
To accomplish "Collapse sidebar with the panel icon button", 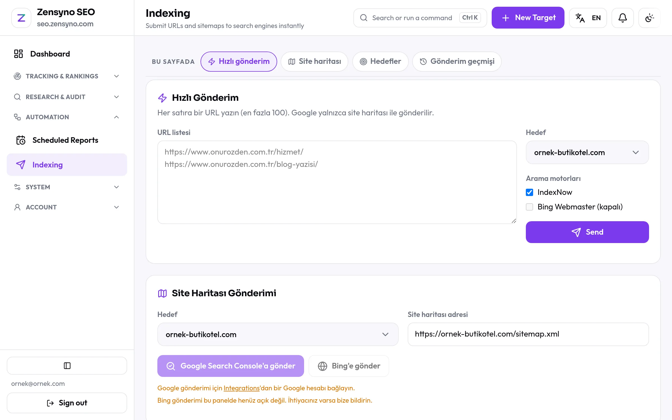I will point(67,366).
